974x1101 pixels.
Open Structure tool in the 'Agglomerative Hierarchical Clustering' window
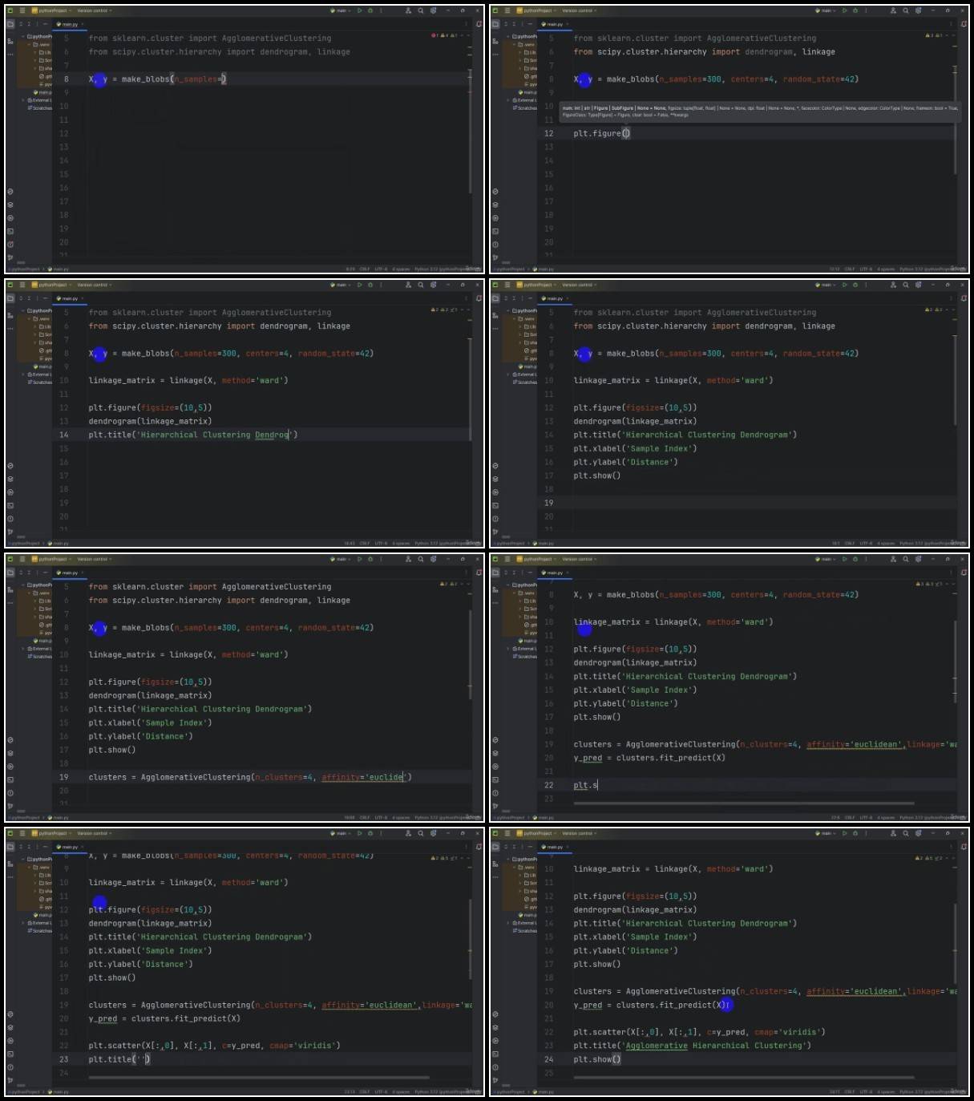pyautogui.click(x=495, y=863)
